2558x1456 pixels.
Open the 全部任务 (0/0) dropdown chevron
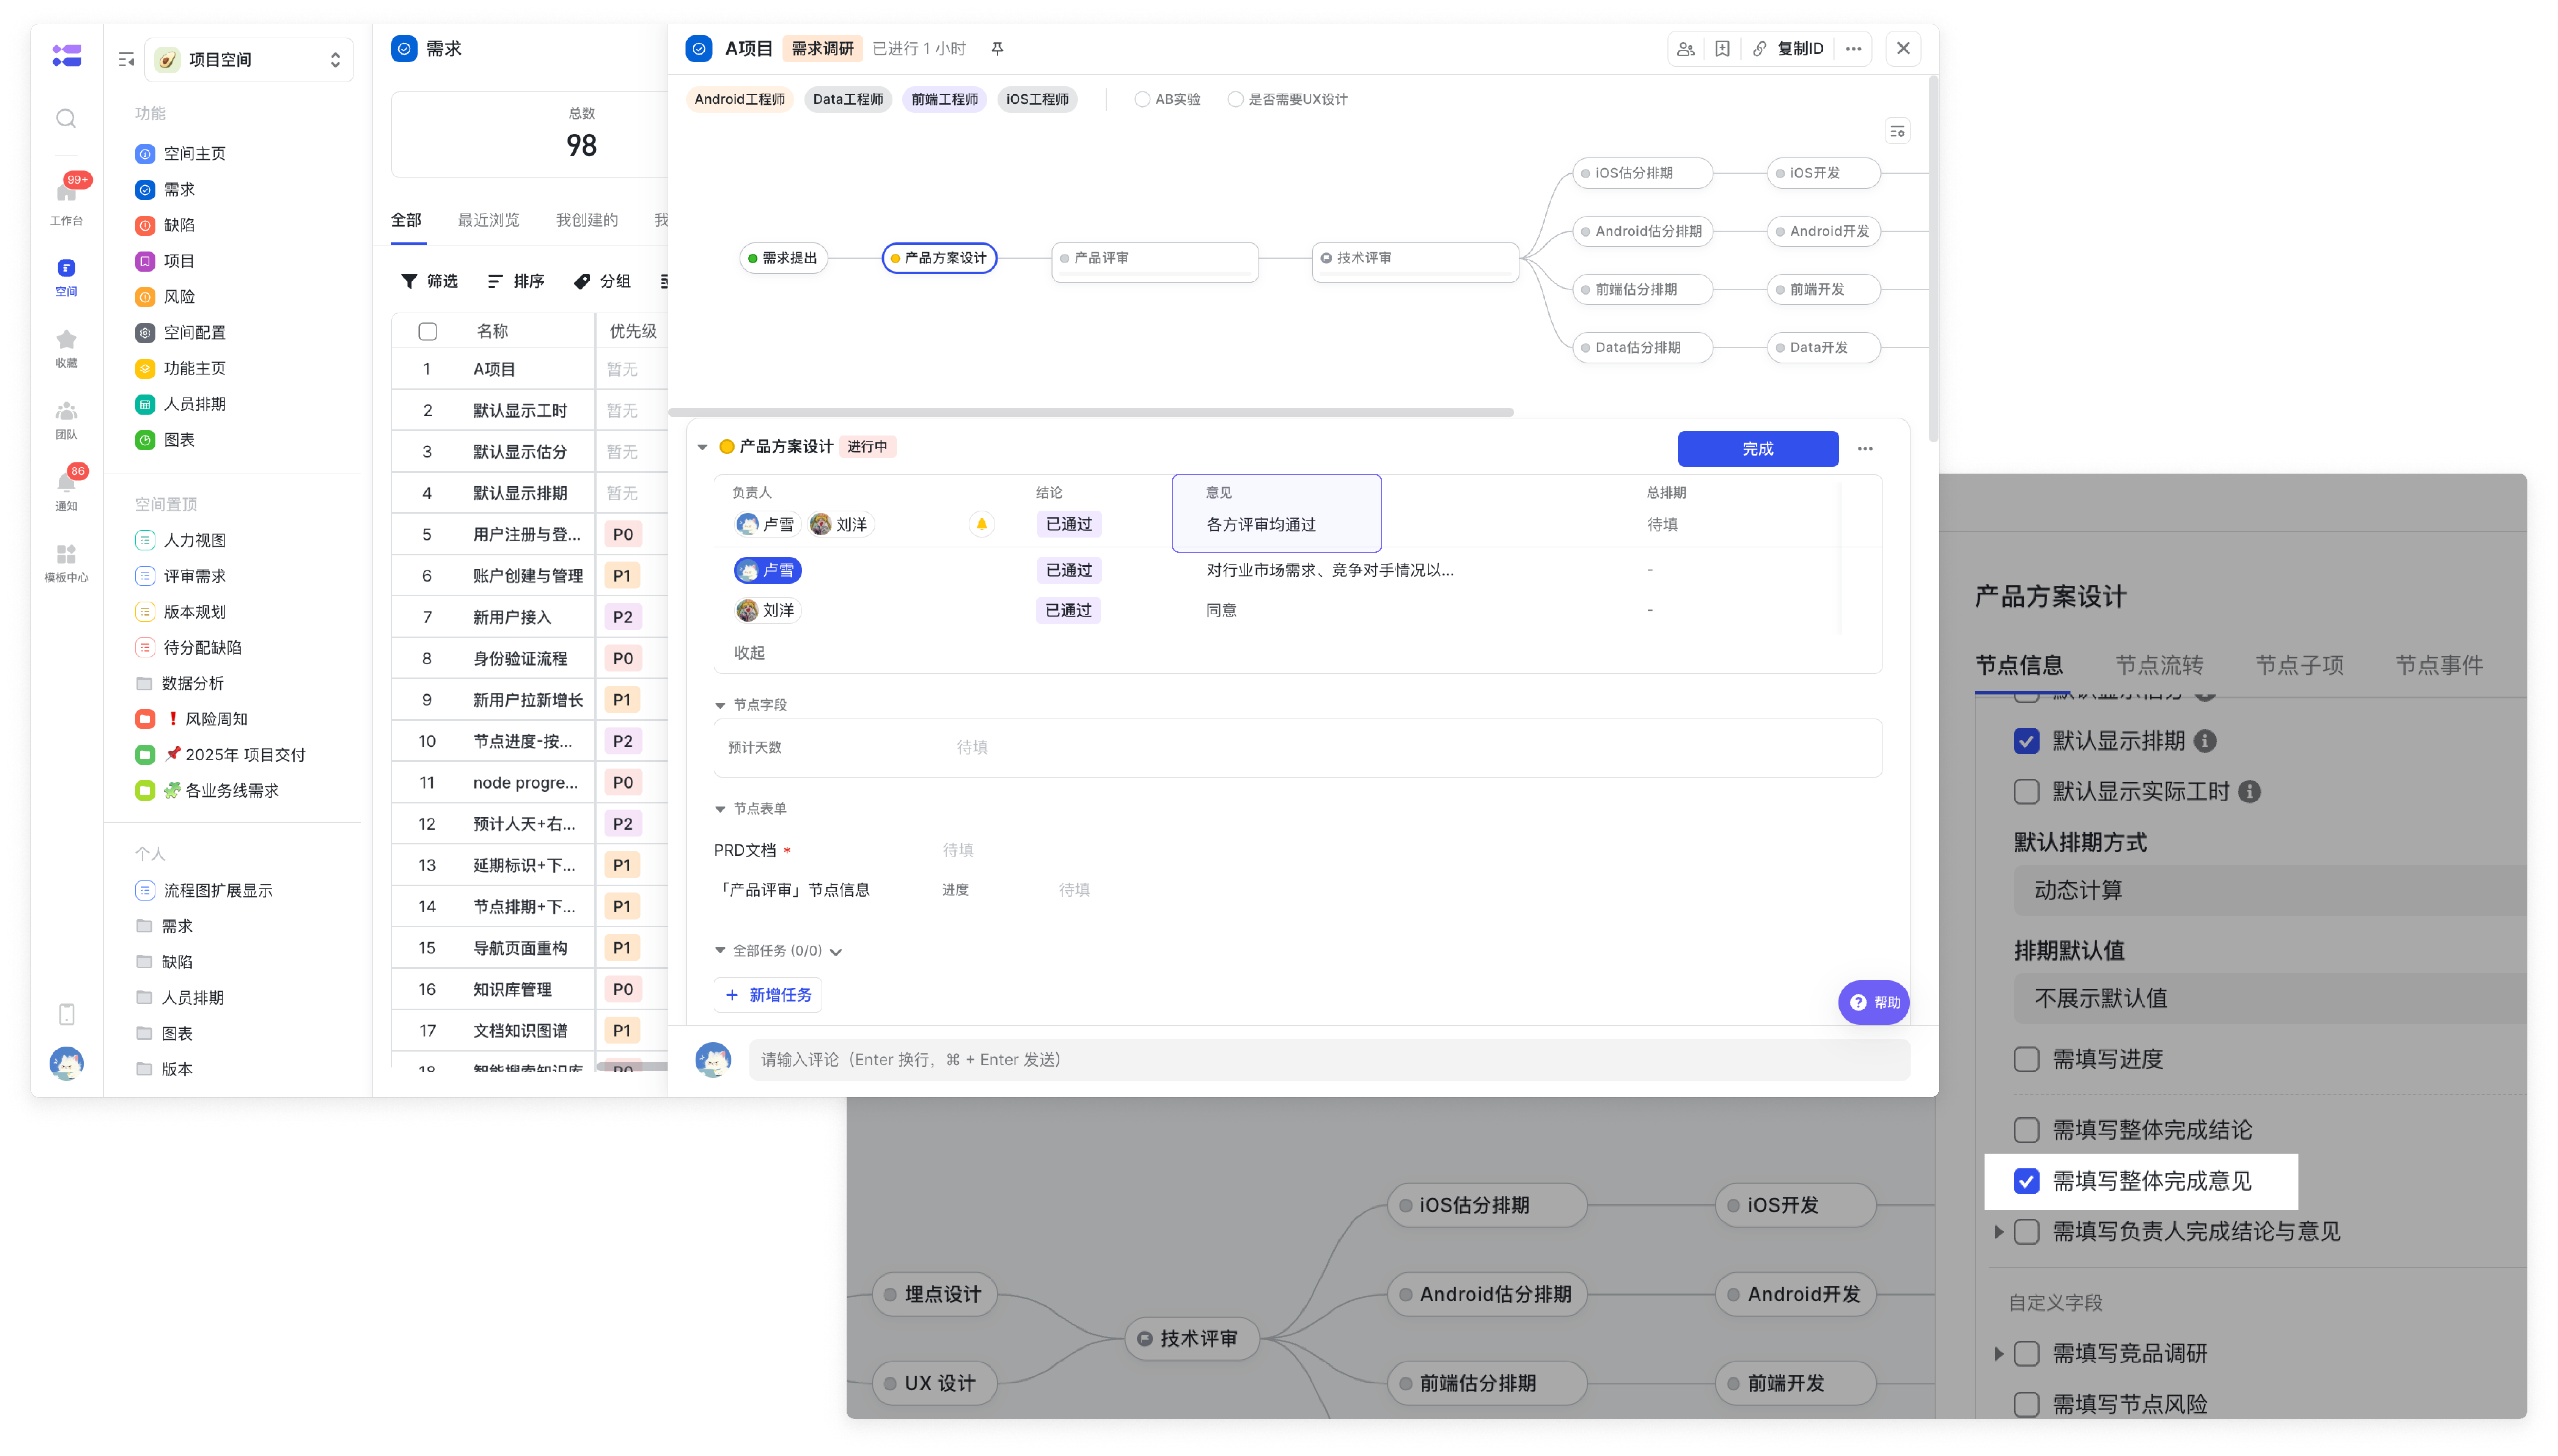[835, 952]
